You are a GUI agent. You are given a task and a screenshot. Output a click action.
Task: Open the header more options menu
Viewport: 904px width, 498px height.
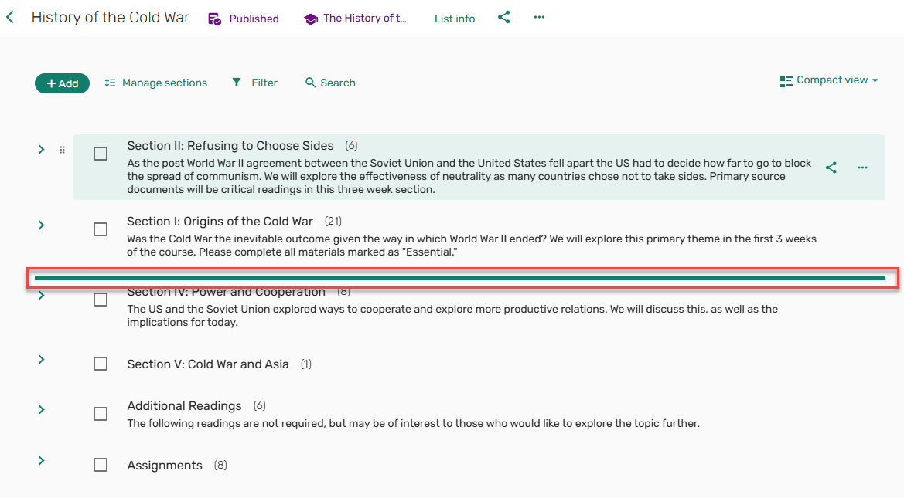(539, 17)
